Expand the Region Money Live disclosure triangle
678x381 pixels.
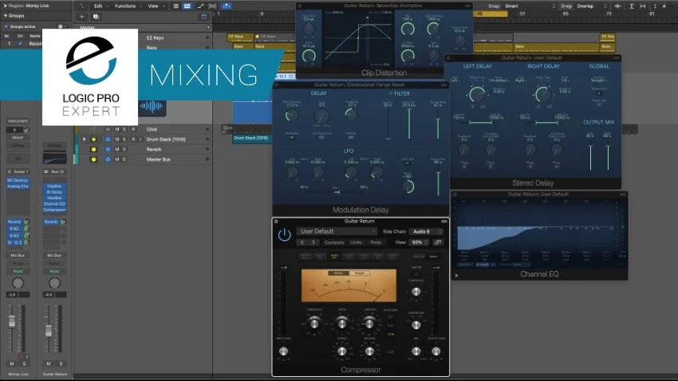click(x=6, y=6)
